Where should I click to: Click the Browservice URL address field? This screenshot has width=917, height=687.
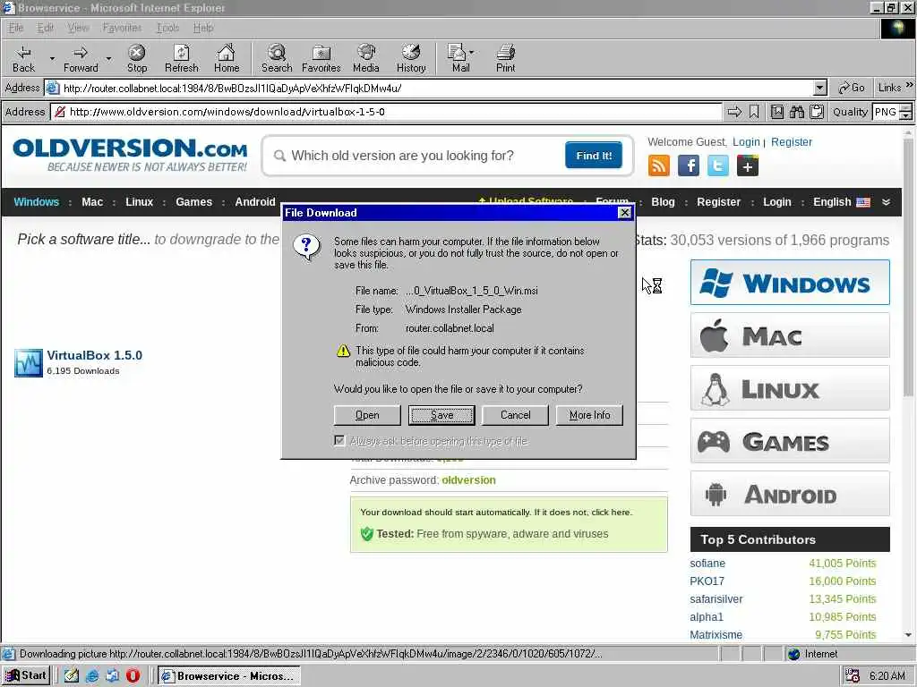(386, 112)
